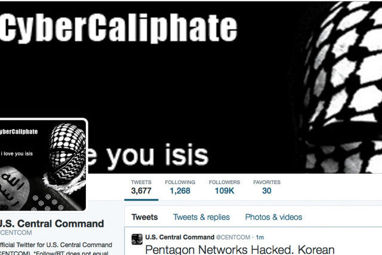The image size is (382, 255).
Task: Switch to Photos & videos tab
Action: coord(273,217)
